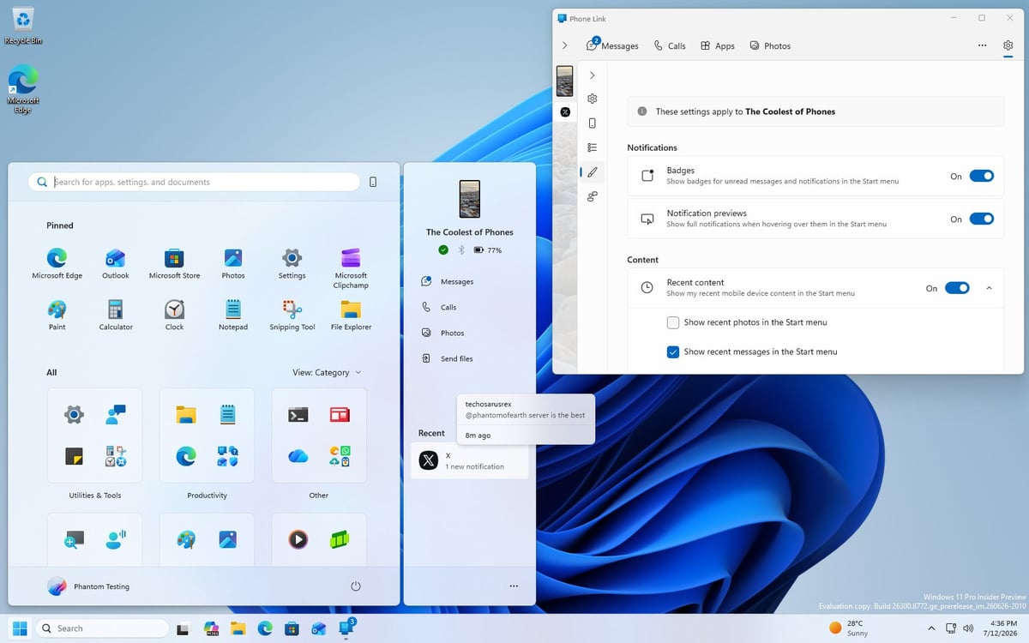Disable the Notification previews switch
Image resolution: width=1029 pixels, height=643 pixels.
981,219
